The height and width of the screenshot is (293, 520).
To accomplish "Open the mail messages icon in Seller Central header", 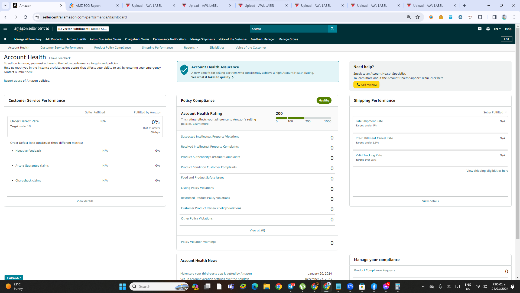I will point(480,29).
